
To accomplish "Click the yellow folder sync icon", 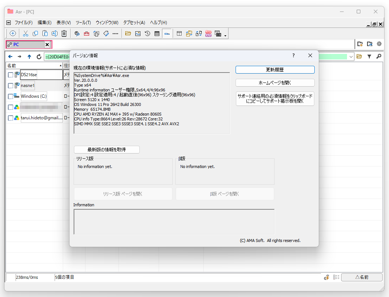I will pyautogui.click(x=189, y=33).
